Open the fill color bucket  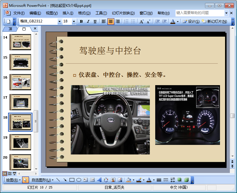pos(129,180)
